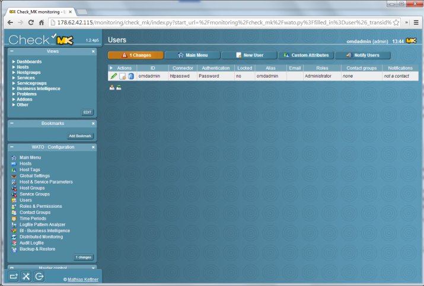Open Logfile Pattern Analyzer
This screenshot has width=424, height=286.
43,224
